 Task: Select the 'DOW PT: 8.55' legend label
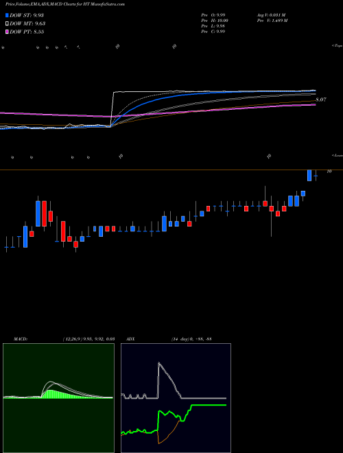(27, 32)
